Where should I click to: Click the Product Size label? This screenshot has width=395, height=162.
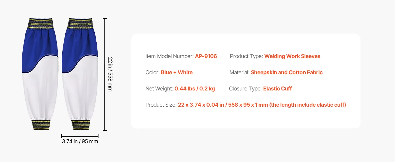click(161, 105)
